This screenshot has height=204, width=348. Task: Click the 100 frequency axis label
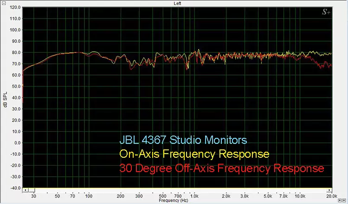point(89,196)
